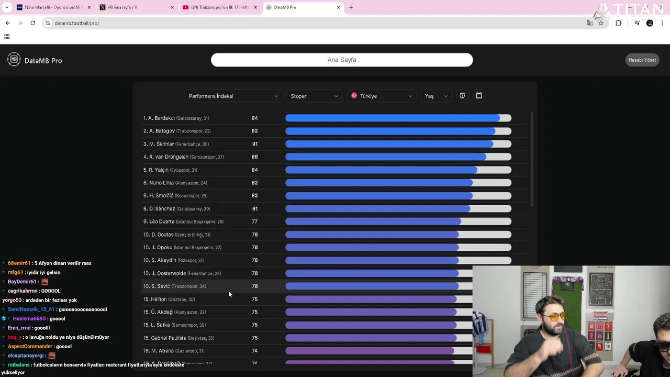Close the Trabzonspor YouTube tab

coord(255,7)
